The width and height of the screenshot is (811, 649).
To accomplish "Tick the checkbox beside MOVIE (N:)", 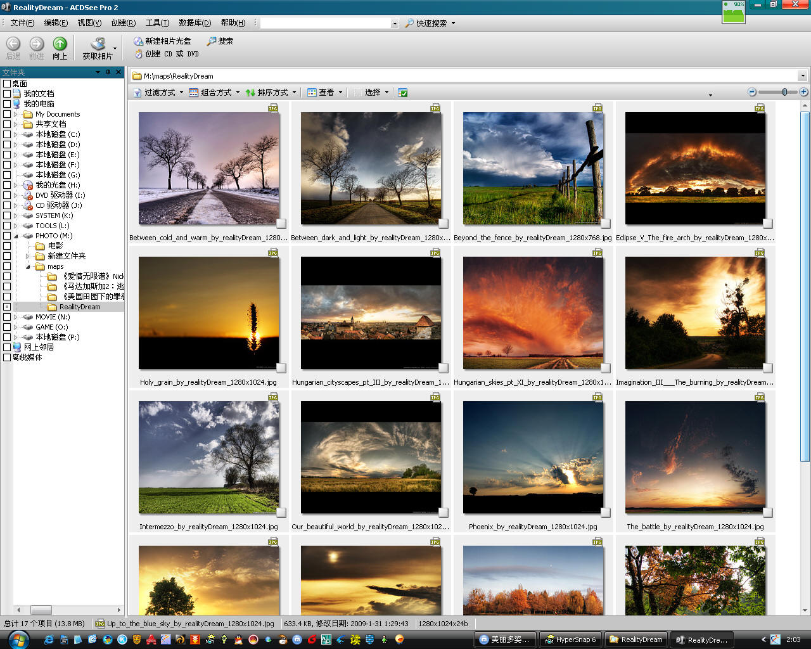I will pos(7,317).
